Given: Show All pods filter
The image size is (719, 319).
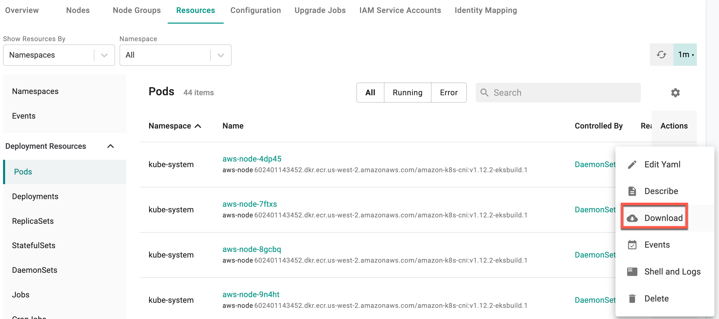Looking at the screenshot, I should click(x=370, y=92).
